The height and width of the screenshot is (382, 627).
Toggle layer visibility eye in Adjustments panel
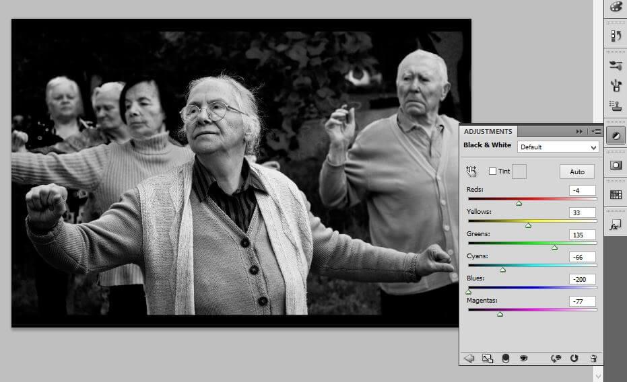tap(523, 358)
